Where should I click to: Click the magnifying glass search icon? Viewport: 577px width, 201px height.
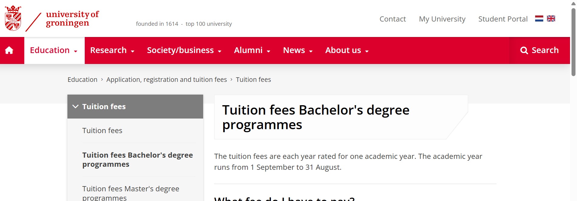pyautogui.click(x=524, y=50)
